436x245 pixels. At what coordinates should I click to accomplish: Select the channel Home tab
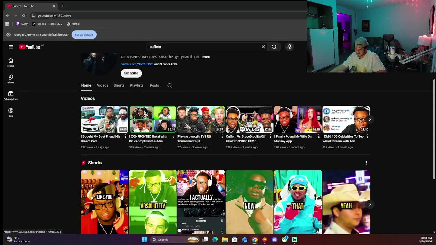pyautogui.click(x=86, y=85)
